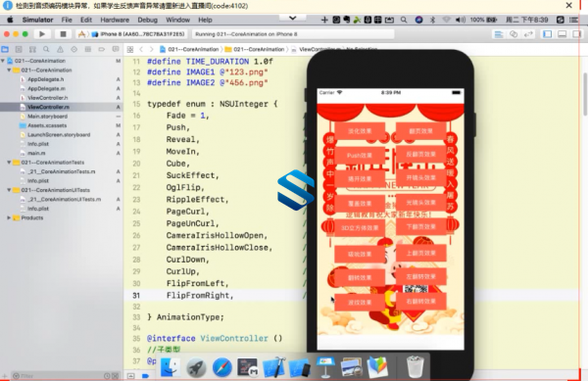Image resolution: width=588 pixels, height=381 pixels.
Task: Click the Xcode Stop button
Action: click(63, 34)
